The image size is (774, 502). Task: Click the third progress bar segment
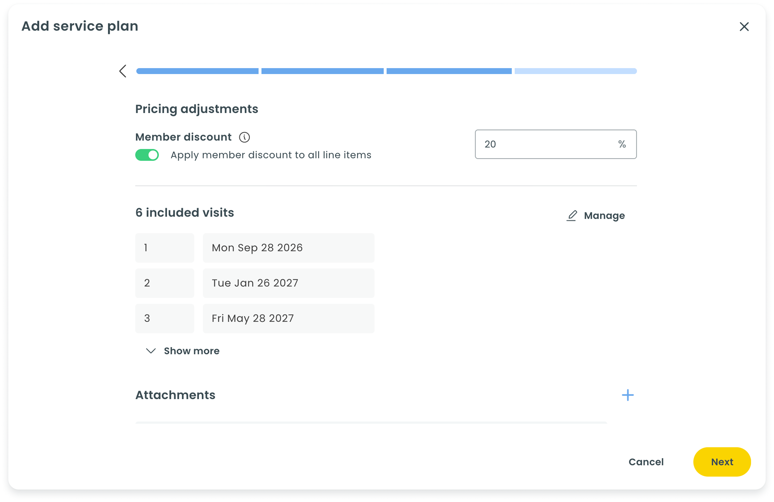pyautogui.click(x=449, y=71)
